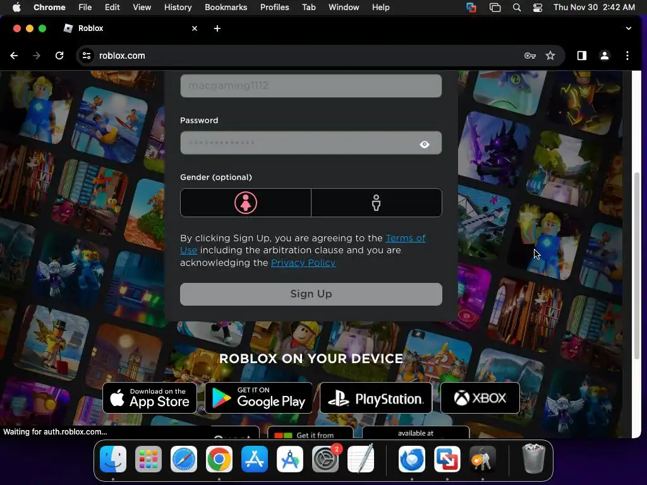The height and width of the screenshot is (485, 647).
Task: Open the Chrome application menu
Action: click(49, 8)
